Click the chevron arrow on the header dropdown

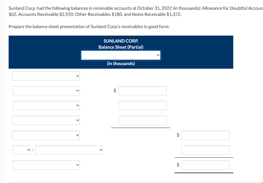pos(158,55)
